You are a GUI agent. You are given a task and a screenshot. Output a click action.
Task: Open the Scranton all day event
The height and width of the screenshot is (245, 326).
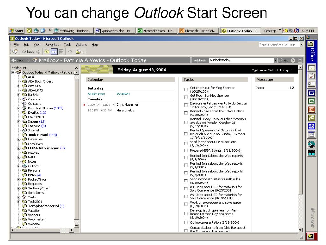tap(123, 94)
